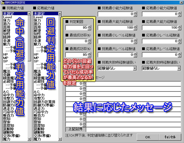
Task: Close the 挑戦応戦判定設定 dialog
Action: point(181,2)
